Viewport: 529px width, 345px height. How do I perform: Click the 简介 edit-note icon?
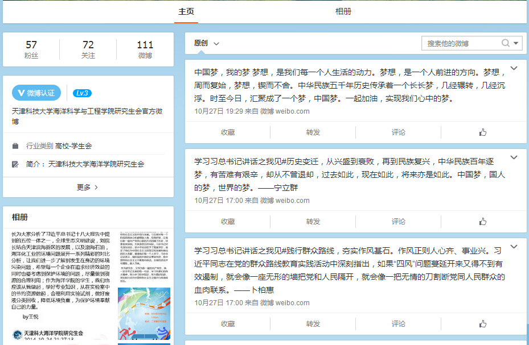(15, 164)
